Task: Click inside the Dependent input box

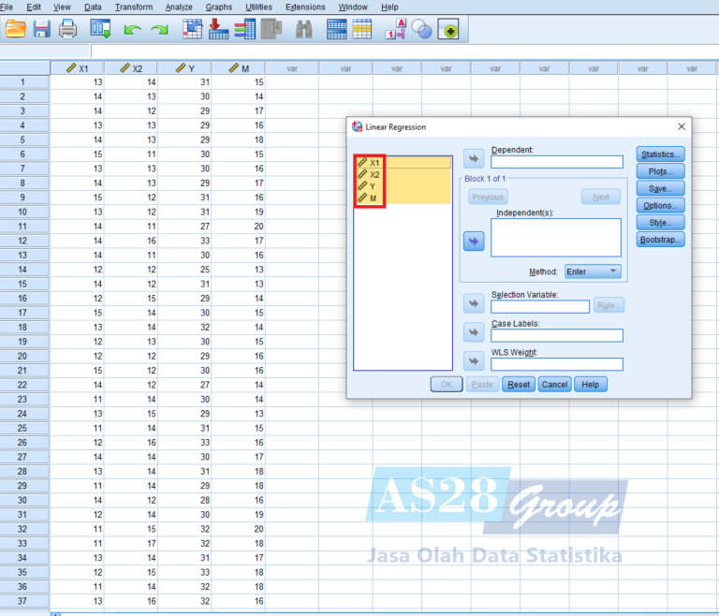Action: (x=556, y=162)
